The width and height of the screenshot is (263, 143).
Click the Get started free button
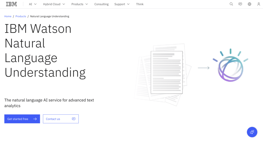[22, 119]
